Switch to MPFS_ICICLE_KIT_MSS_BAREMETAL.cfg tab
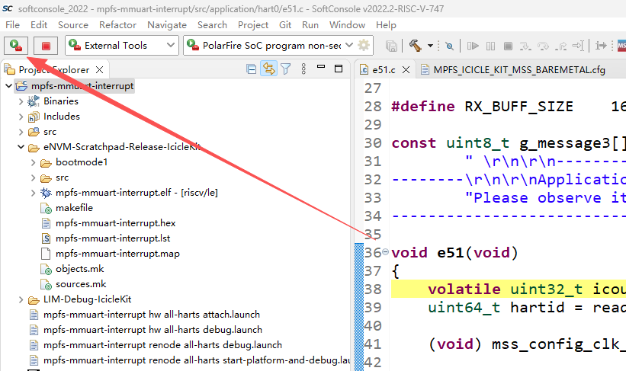This screenshot has width=626, height=371. click(x=519, y=70)
